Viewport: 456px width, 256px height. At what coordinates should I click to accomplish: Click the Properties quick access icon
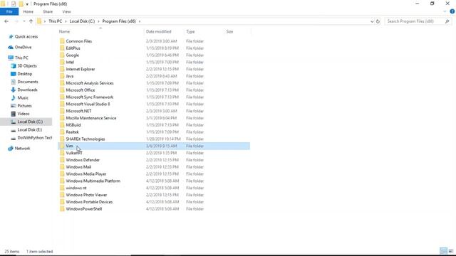pyautogui.click(x=14, y=4)
